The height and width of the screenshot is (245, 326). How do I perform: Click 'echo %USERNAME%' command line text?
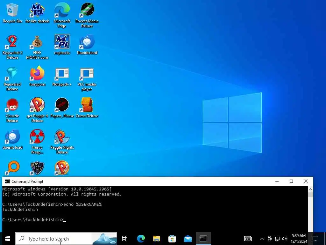pyautogui.click(x=82, y=204)
